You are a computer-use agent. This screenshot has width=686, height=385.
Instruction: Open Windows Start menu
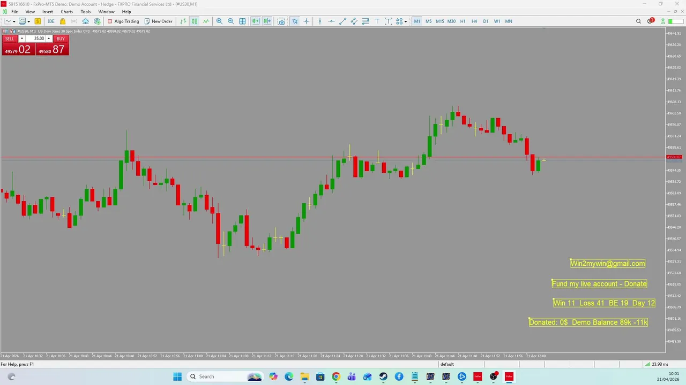point(177,376)
